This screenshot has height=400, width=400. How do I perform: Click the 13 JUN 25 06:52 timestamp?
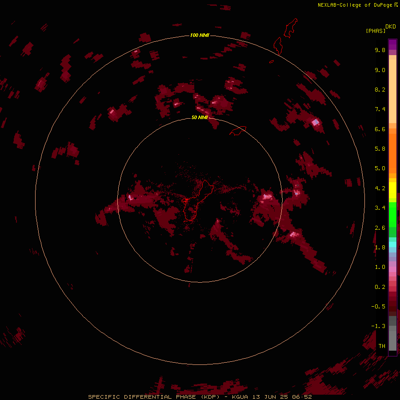(282, 397)
